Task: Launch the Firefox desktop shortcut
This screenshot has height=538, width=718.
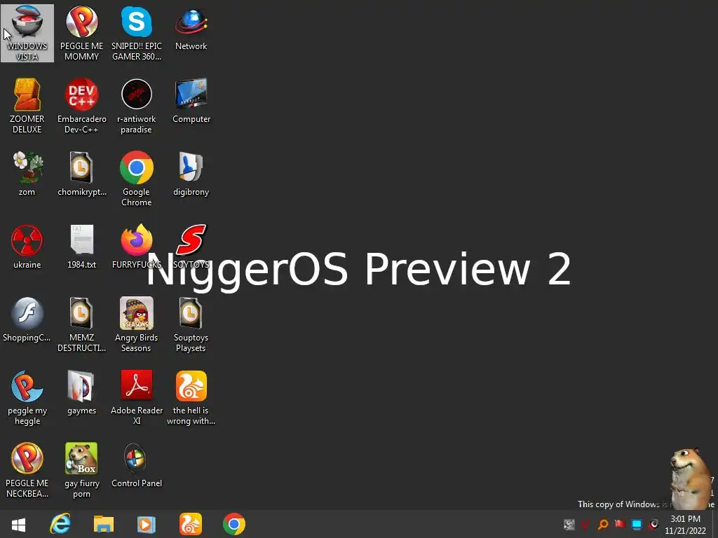Action: tap(137, 247)
